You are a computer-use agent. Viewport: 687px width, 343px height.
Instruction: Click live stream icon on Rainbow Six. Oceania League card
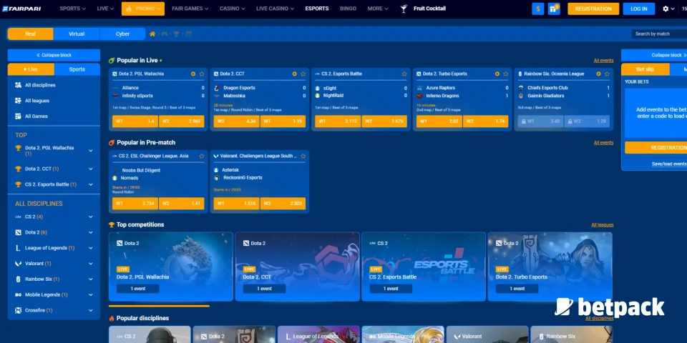point(598,74)
